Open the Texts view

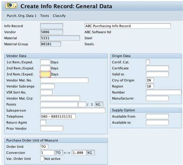pyautogui.click(x=44, y=16)
